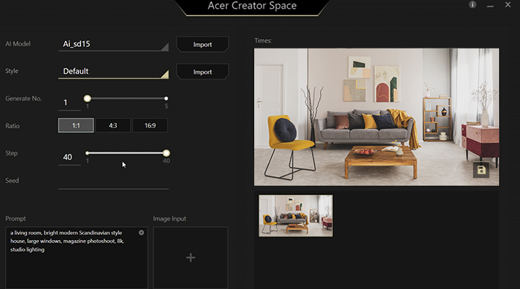
Task: Import a new AI Model
Action: (x=202, y=45)
